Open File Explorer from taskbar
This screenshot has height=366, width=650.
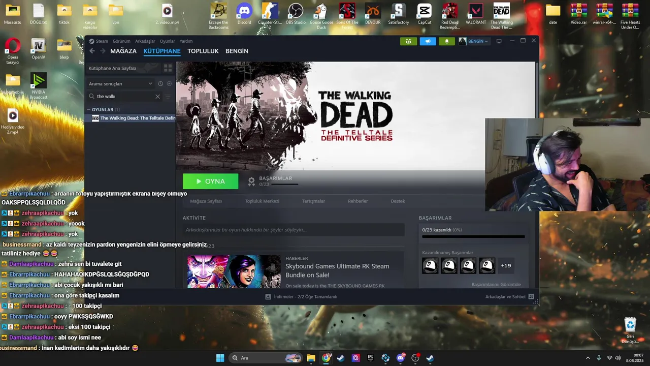coord(311,358)
